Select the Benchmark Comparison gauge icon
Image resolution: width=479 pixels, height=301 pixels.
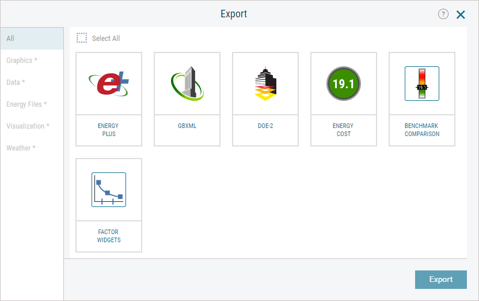(x=422, y=84)
